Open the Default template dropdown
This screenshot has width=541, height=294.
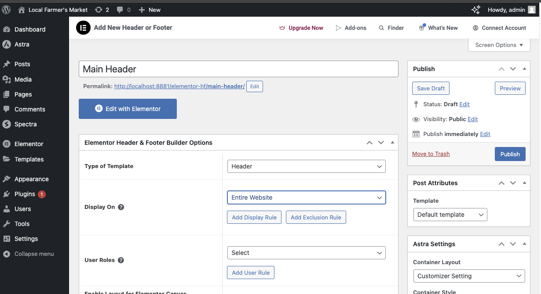(x=450, y=215)
